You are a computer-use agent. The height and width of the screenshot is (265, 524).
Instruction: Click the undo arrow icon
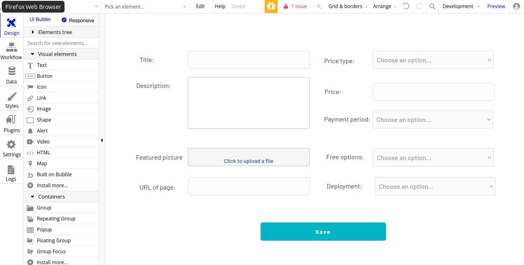click(x=406, y=6)
